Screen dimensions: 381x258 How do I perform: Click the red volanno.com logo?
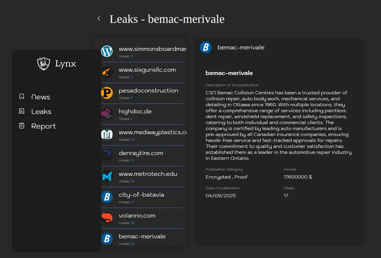tap(107, 218)
